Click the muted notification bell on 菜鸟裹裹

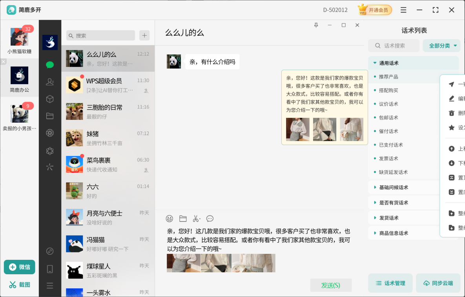pos(146,170)
